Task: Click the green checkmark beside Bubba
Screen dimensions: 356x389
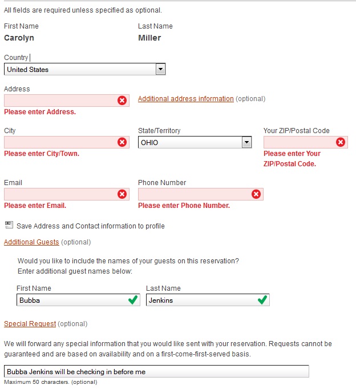Action: tap(133, 300)
